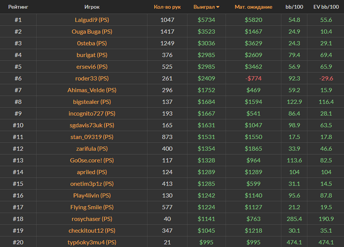This screenshot has width=344, height=247.
Task: Open player bigstealer (PS) profile
Action: 91,102
